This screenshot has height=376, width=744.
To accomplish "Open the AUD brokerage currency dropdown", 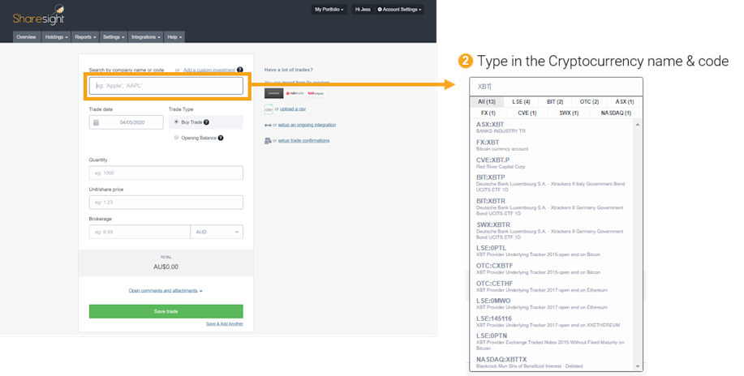I will click(217, 232).
